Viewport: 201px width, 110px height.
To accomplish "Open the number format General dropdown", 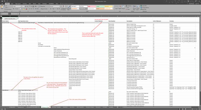I will tap(59, 6).
